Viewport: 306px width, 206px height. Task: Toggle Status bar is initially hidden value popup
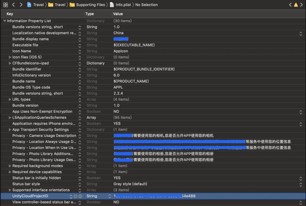[301, 178]
